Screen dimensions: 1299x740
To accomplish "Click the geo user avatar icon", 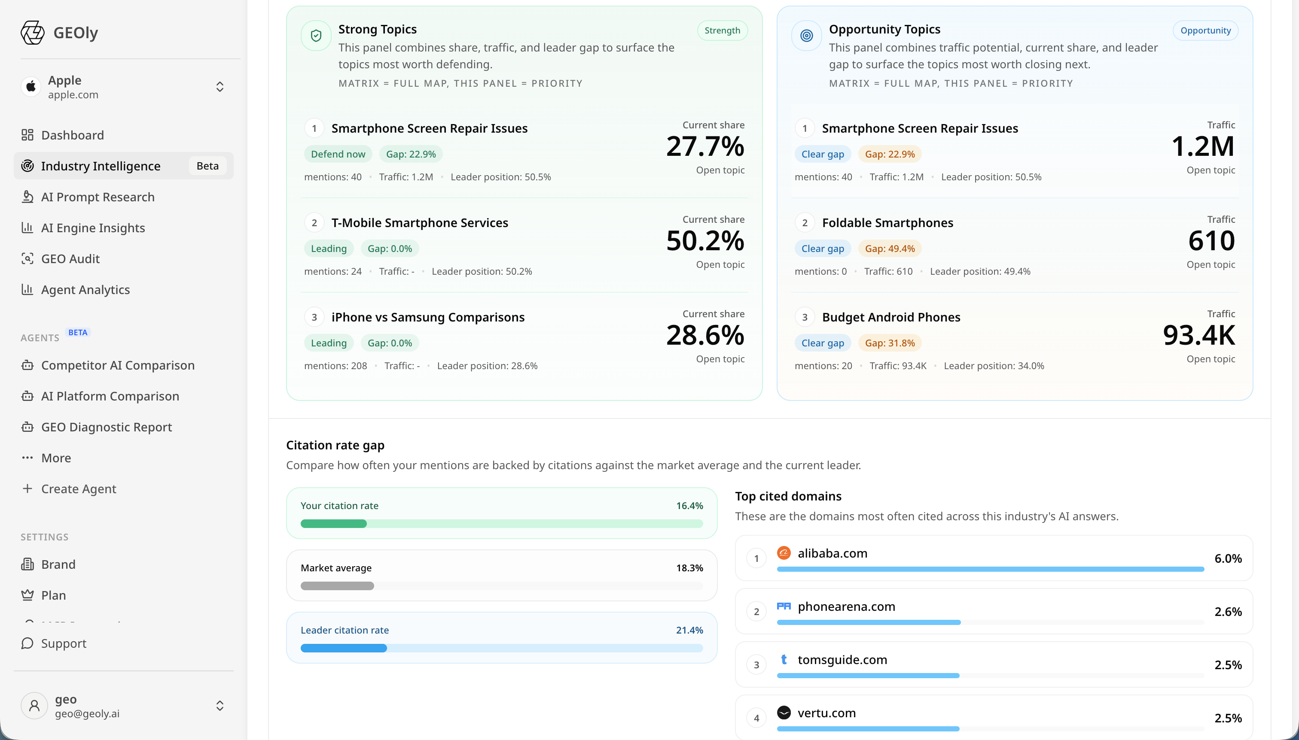I will tap(34, 705).
